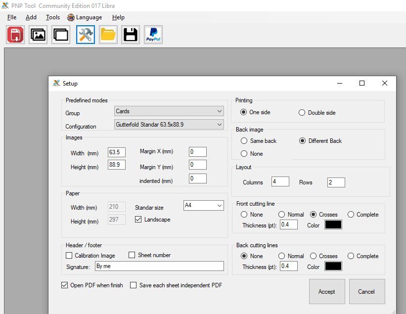Open the setup tools toolbar icon
Viewport: 406px width, 314px height.
click(86, 35)
